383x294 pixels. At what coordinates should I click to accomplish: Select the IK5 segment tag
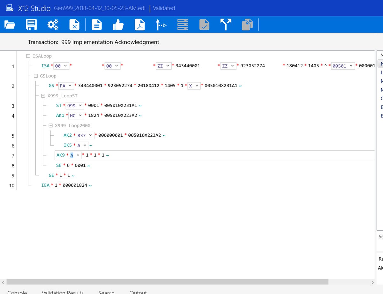(68, 145)
